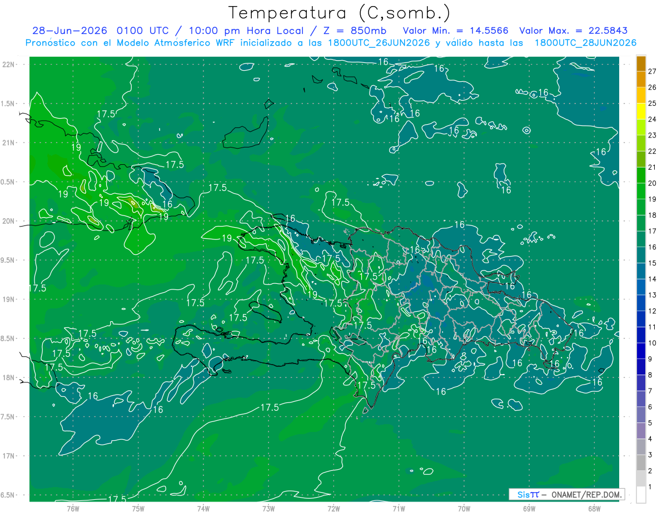The image size is (667, 516).
Task: Click "Valor Min. = 14.5566" text
Action: (455, 31)
